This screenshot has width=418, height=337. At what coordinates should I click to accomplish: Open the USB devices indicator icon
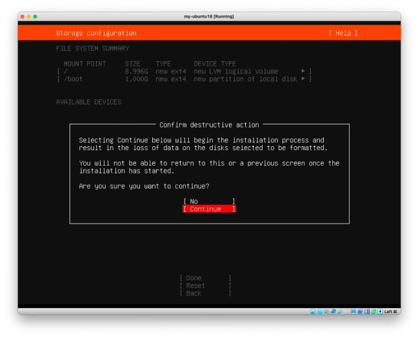point(340,311)
